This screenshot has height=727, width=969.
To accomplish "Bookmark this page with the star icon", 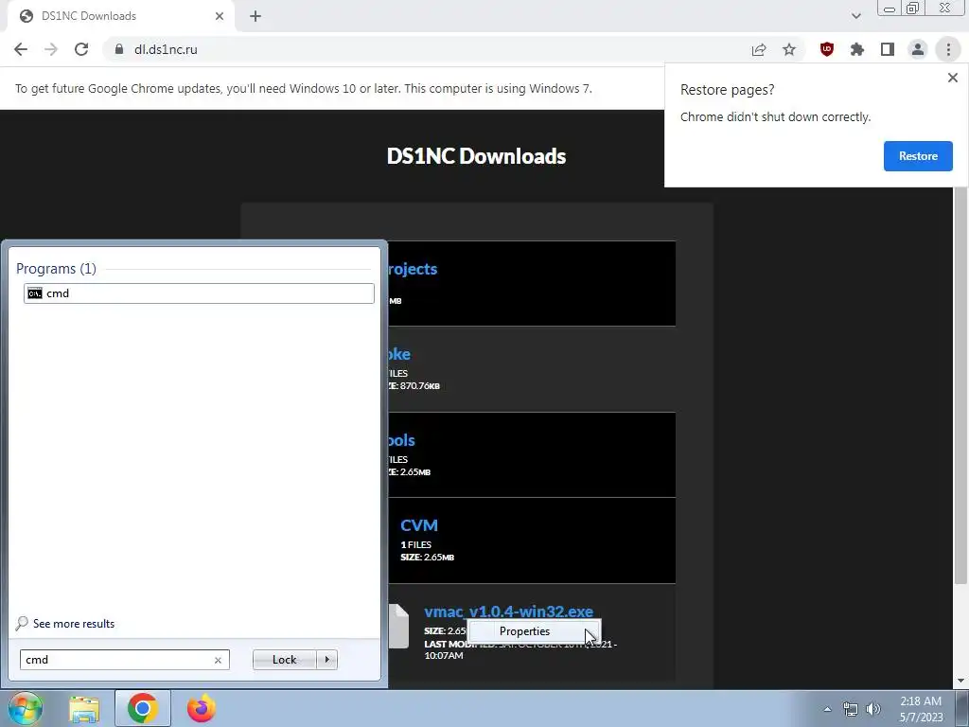I will (x=789, y=49).
